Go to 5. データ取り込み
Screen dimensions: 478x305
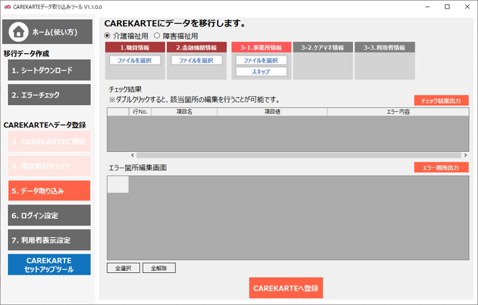click(x=49, y=191)
